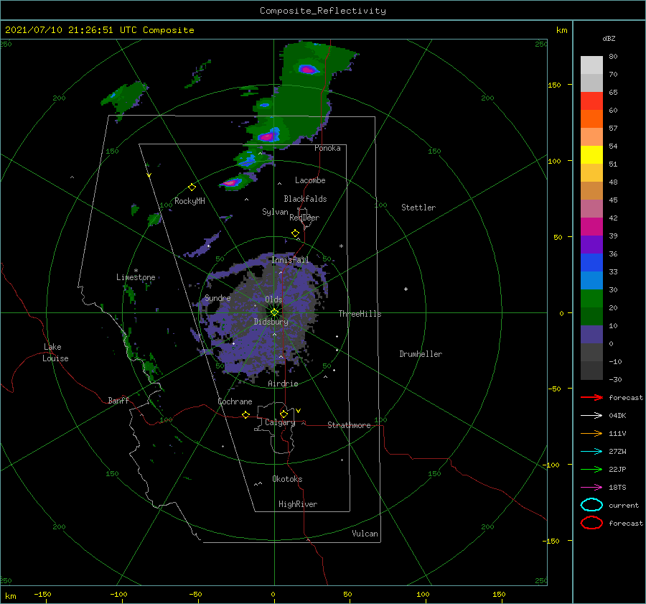646x604 pixels.
Task: Click the storm cell core west of Lacombe
Action: [232, 182]
